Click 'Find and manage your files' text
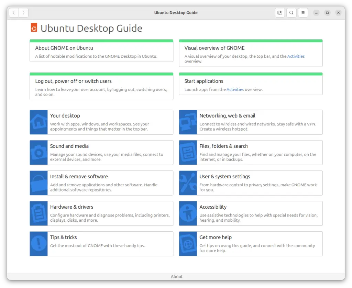 pyautogui.click(x=258, y=157)
